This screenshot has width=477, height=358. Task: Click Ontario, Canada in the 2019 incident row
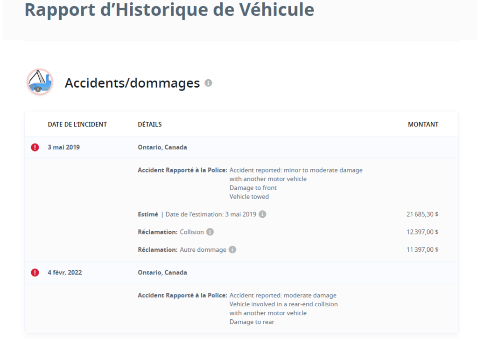pos(162,147)
